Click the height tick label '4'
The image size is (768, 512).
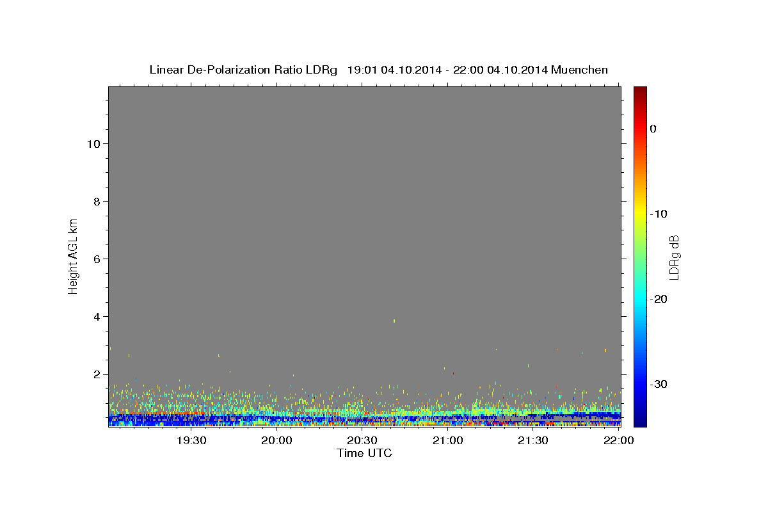pos(96,317)
